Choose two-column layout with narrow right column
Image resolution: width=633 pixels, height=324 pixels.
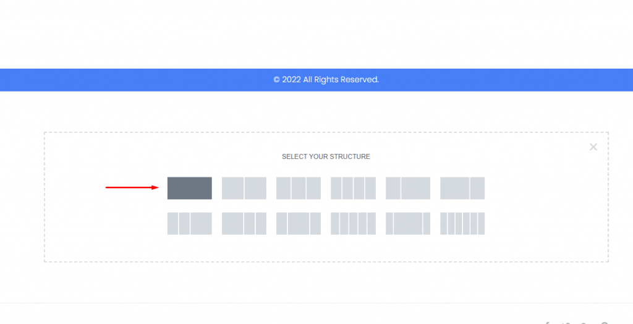462,188
